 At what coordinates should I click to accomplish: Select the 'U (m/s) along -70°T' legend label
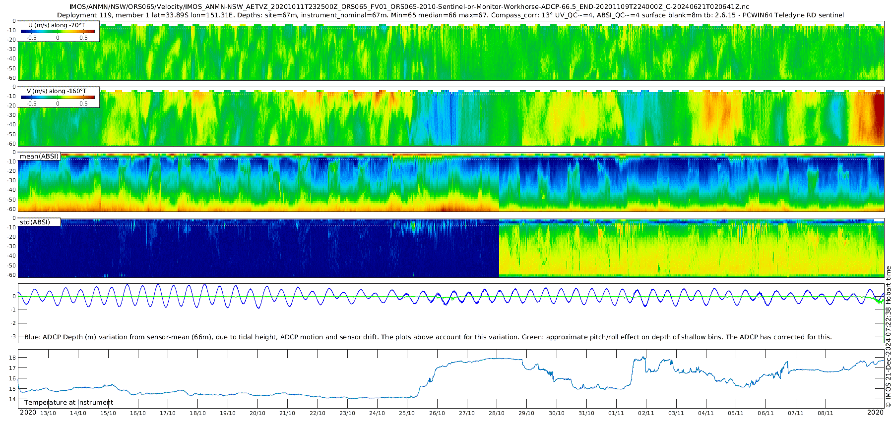coord(57,25)
